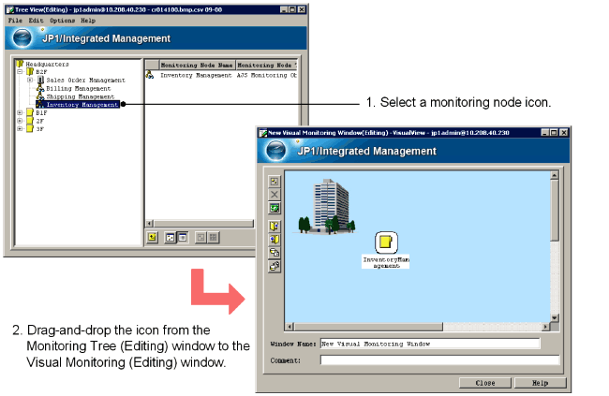The height and width of the screenshot is (396, 609).
Task: Click the Shipping Management node icon
Action: tap(40, 96)
